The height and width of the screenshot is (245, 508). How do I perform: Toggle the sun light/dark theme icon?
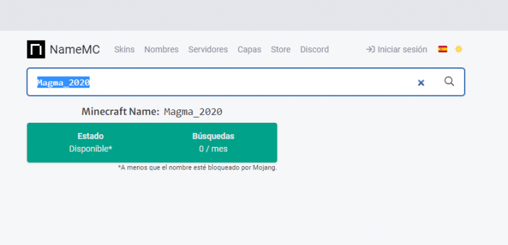pyautogui.click(x=459, y=49)
